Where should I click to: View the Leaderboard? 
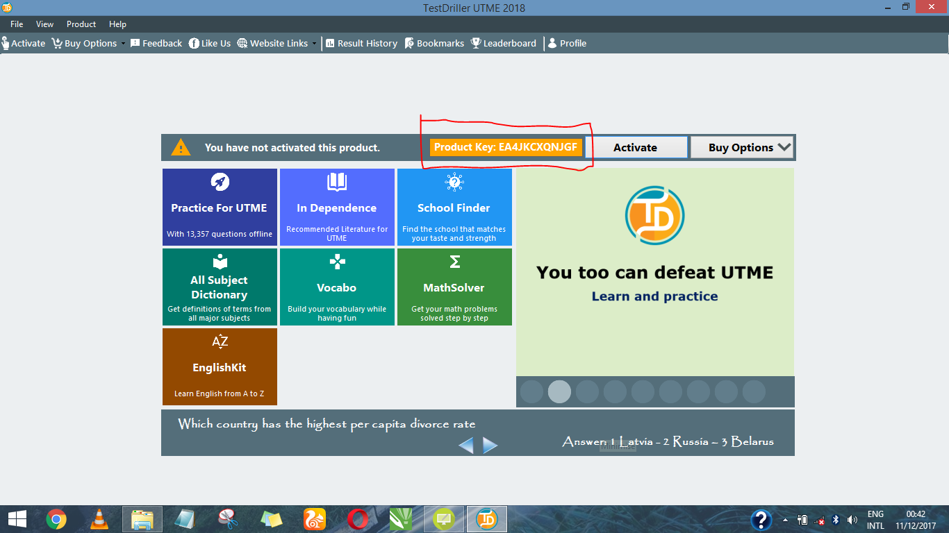(504, 43)
